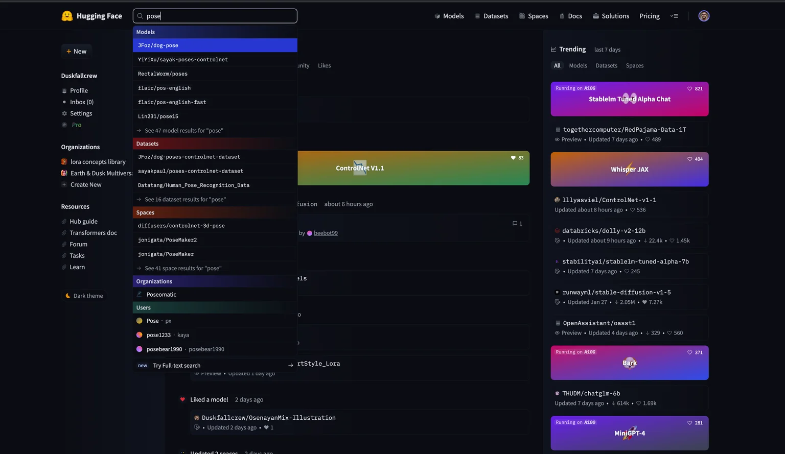Viewport: 785px width, 454px height.
Task: Select the All trending tab
Action: tap(557, 65)
